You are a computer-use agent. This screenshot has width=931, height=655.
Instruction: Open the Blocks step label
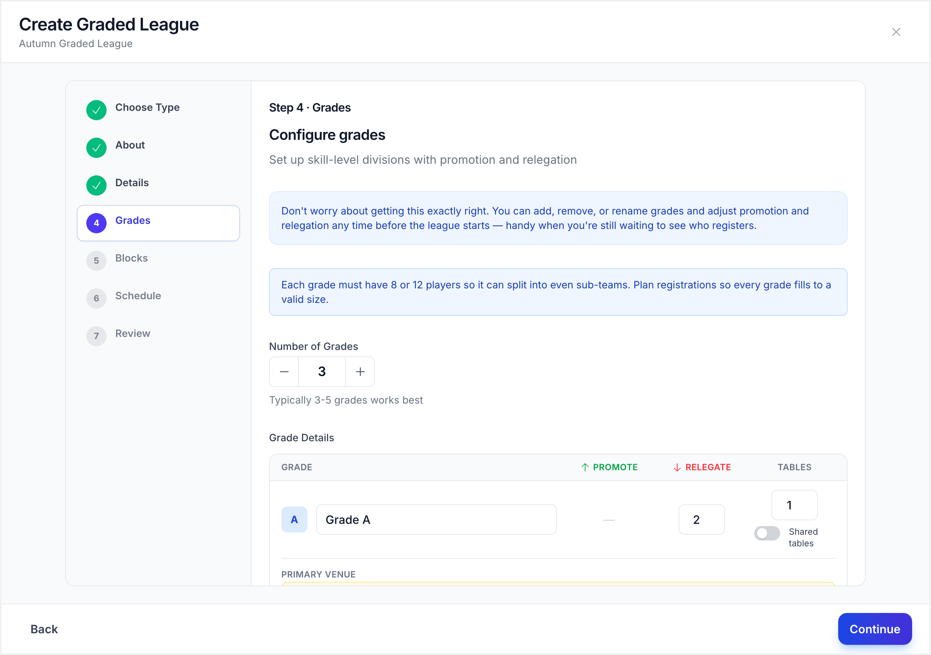[131, 258]
